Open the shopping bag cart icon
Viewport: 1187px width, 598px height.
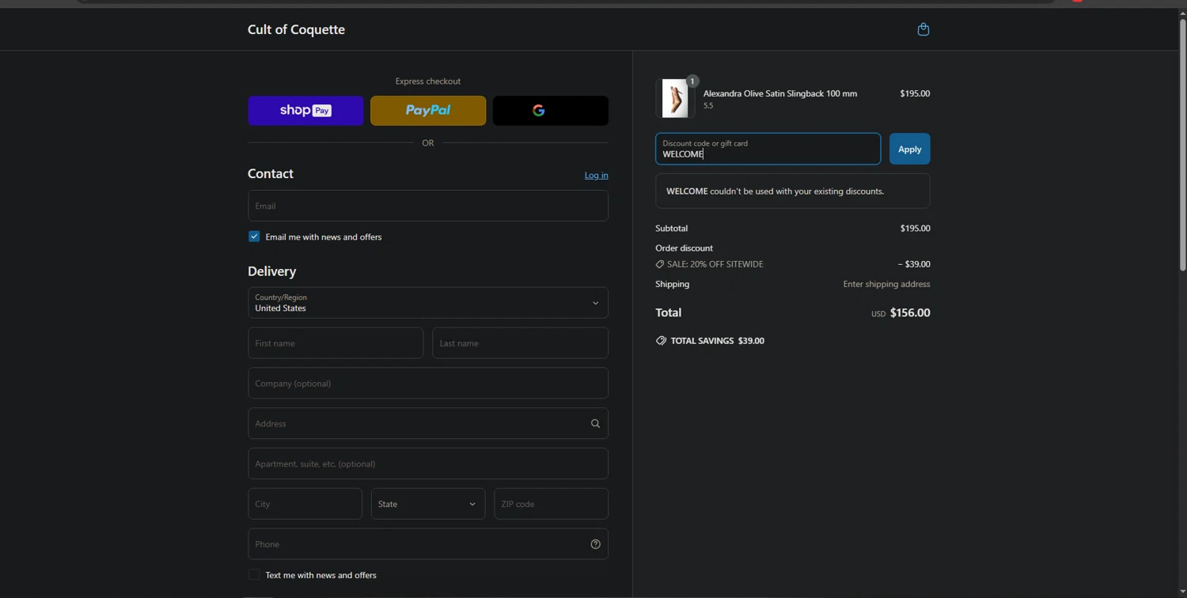tap(923, 29)
